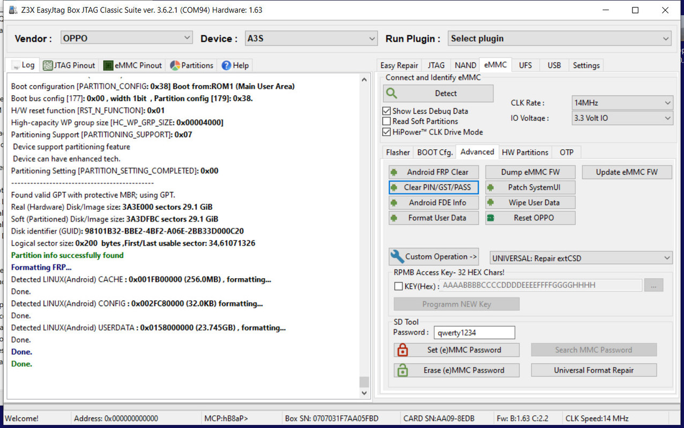Click the Android icon beside Android FRP Clear
Screen dimensions: 684x428
(394, 172)
